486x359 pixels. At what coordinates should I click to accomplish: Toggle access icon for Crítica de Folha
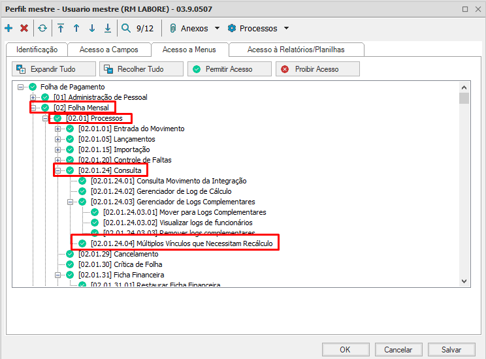coord(70,264)
